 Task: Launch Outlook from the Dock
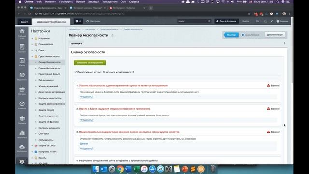(104, 169)
